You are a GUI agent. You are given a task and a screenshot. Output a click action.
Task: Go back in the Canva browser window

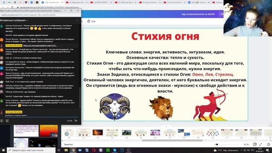coord(3,8)
